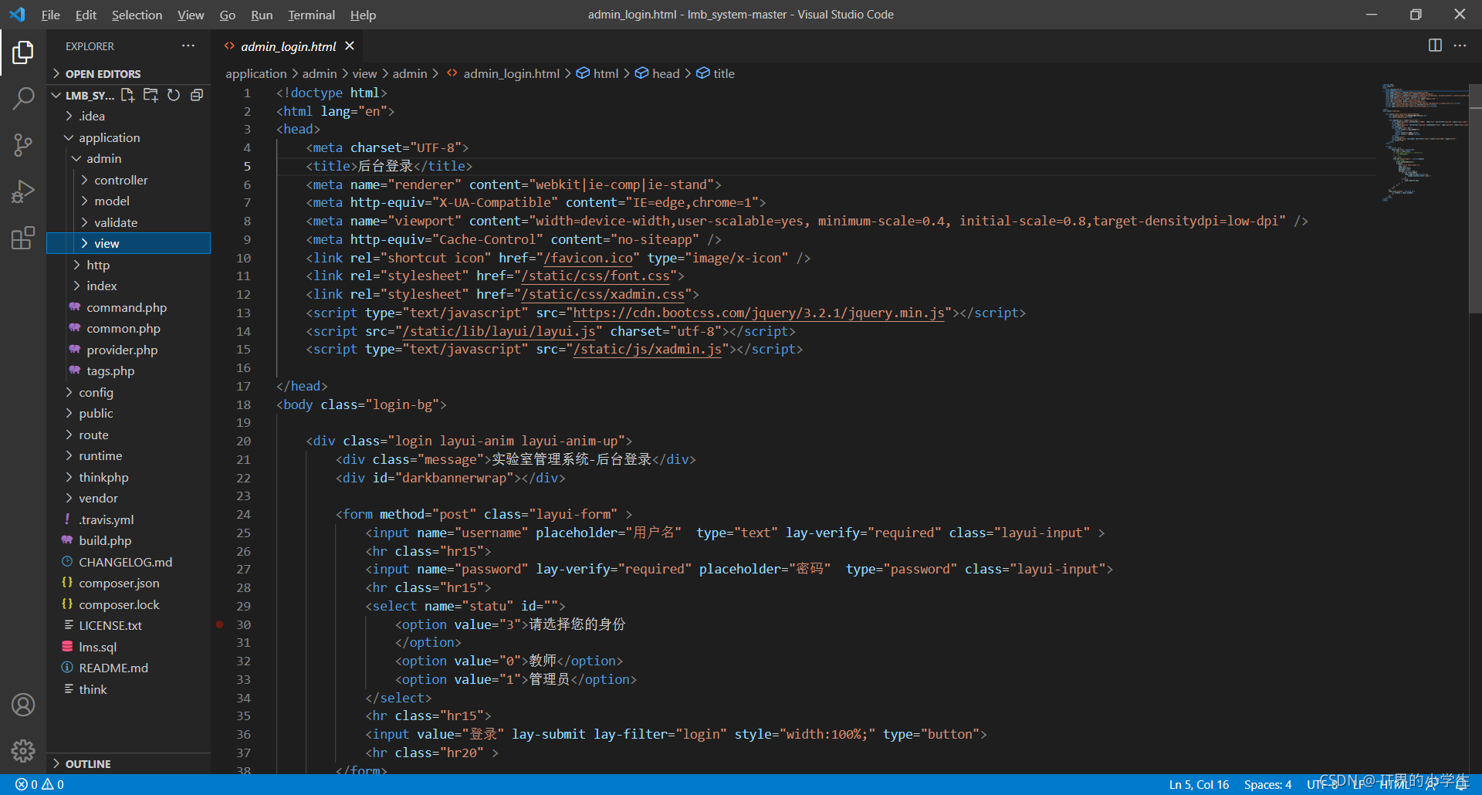Expand the OUTLINE section
This screenshot has width=1482, height=795.
[88, 764]
